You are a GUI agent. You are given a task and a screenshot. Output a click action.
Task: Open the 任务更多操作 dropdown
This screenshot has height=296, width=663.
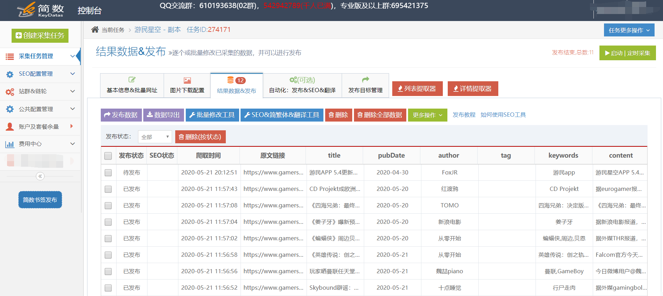629,30
